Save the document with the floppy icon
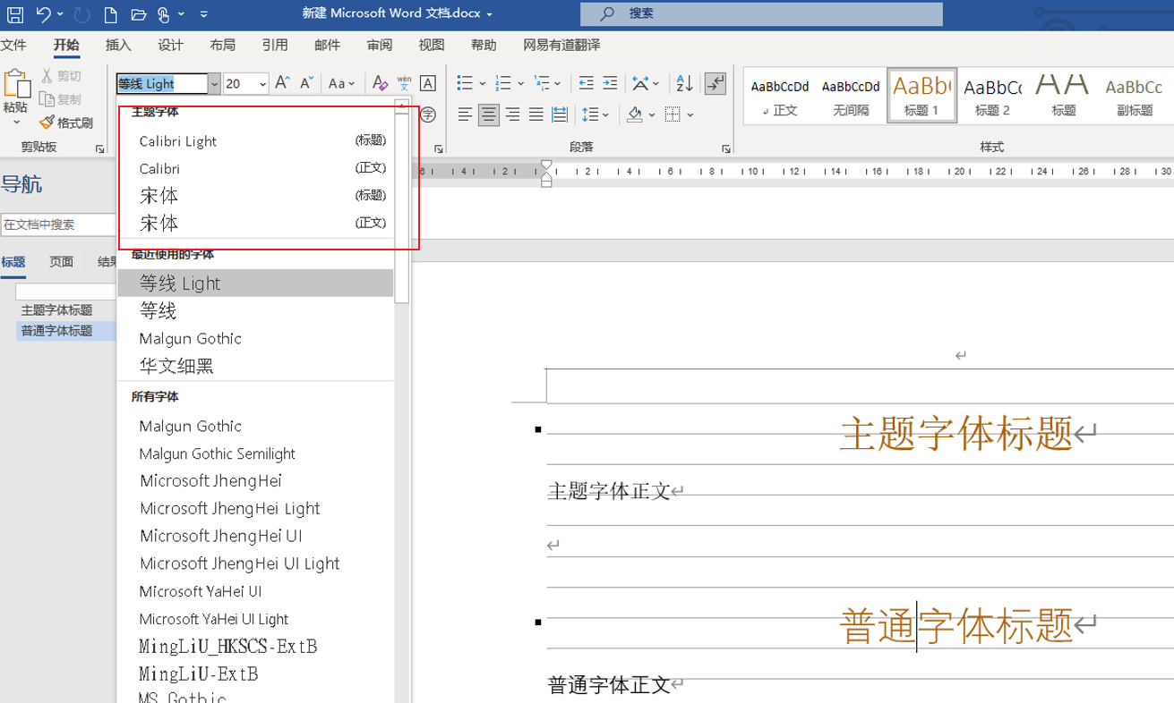The height and width of the screenshot is (703, 1174). (x=15, y=14)
